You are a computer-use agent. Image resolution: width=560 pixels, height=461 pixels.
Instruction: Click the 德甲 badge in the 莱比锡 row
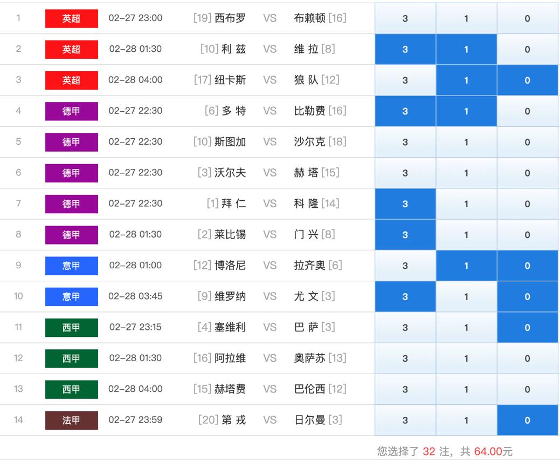[x=72, y=235]
